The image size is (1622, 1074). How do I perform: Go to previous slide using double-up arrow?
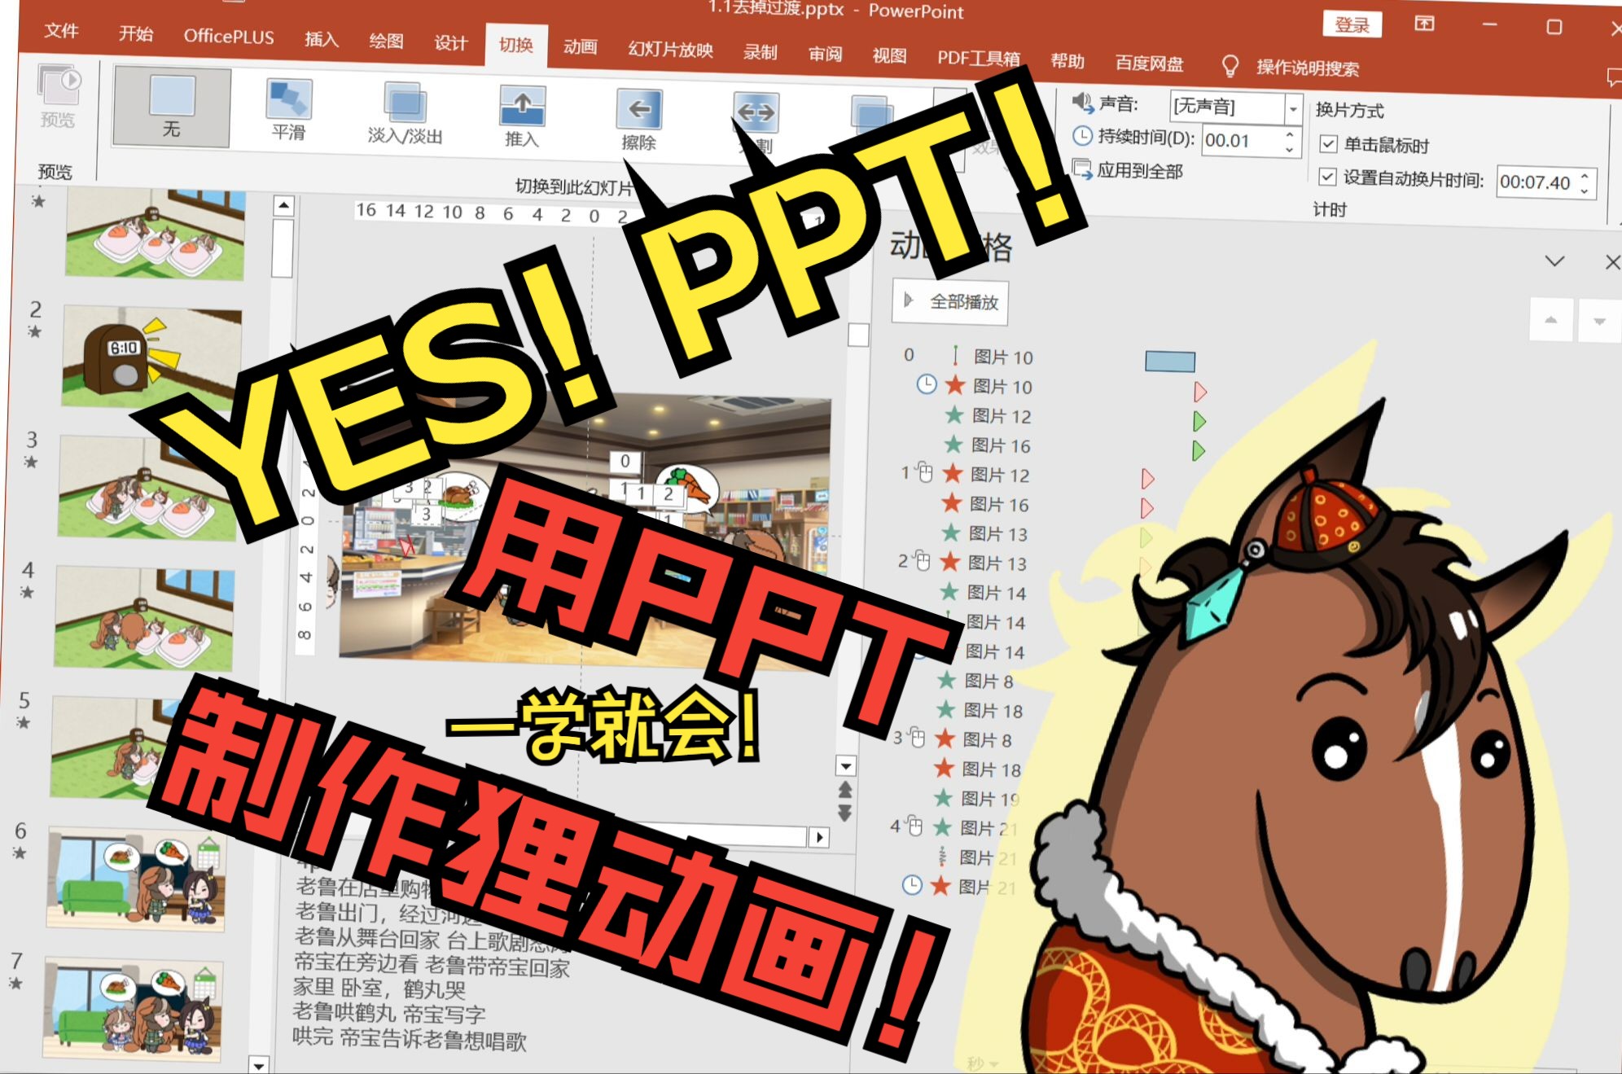click(x=845, y=789)
